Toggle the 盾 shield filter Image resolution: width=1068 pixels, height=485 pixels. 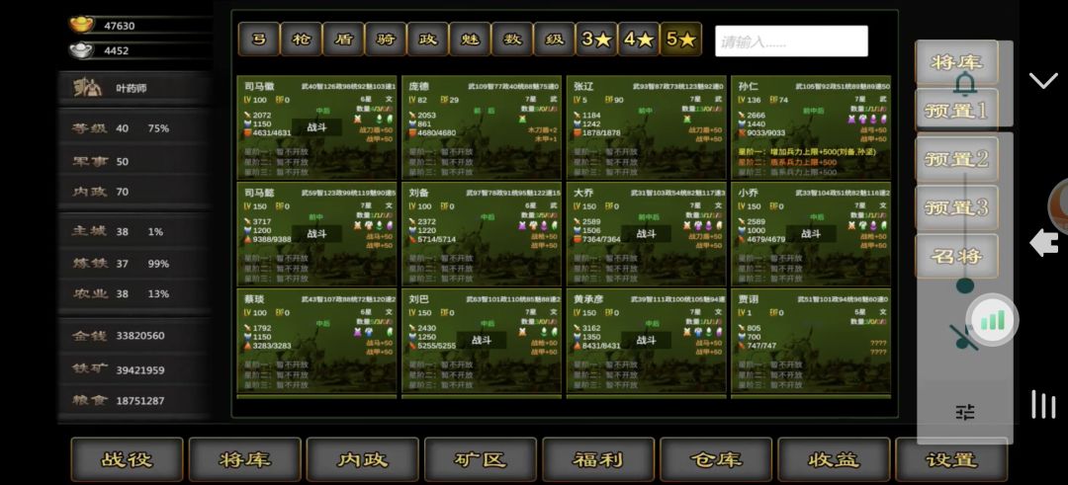[343, 40]
